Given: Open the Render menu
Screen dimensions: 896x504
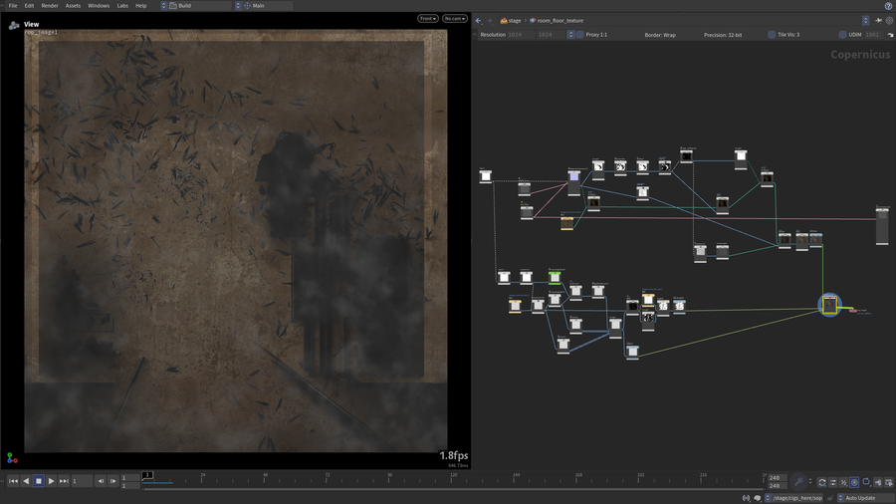Looking at the screenshot, I should coord(50,6).
